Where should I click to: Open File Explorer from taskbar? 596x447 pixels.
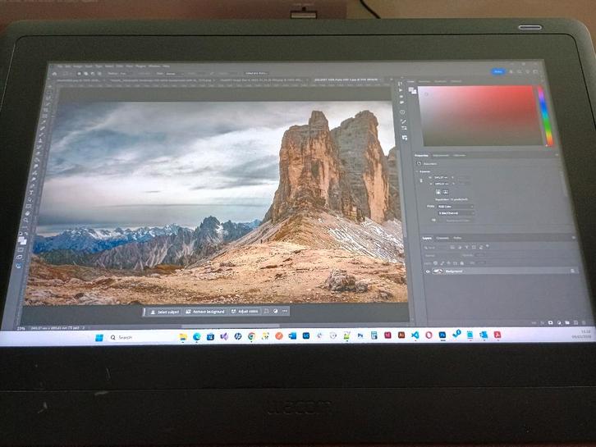183,336
